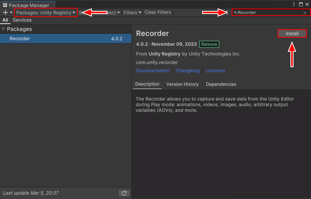
Task: Open the toolbar more-options kebab menu
Action: point(227,12)
